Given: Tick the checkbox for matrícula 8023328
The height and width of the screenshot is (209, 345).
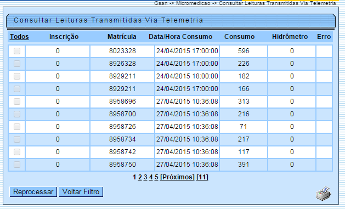Looking at the screenshot, I should [x=17, y=51].
